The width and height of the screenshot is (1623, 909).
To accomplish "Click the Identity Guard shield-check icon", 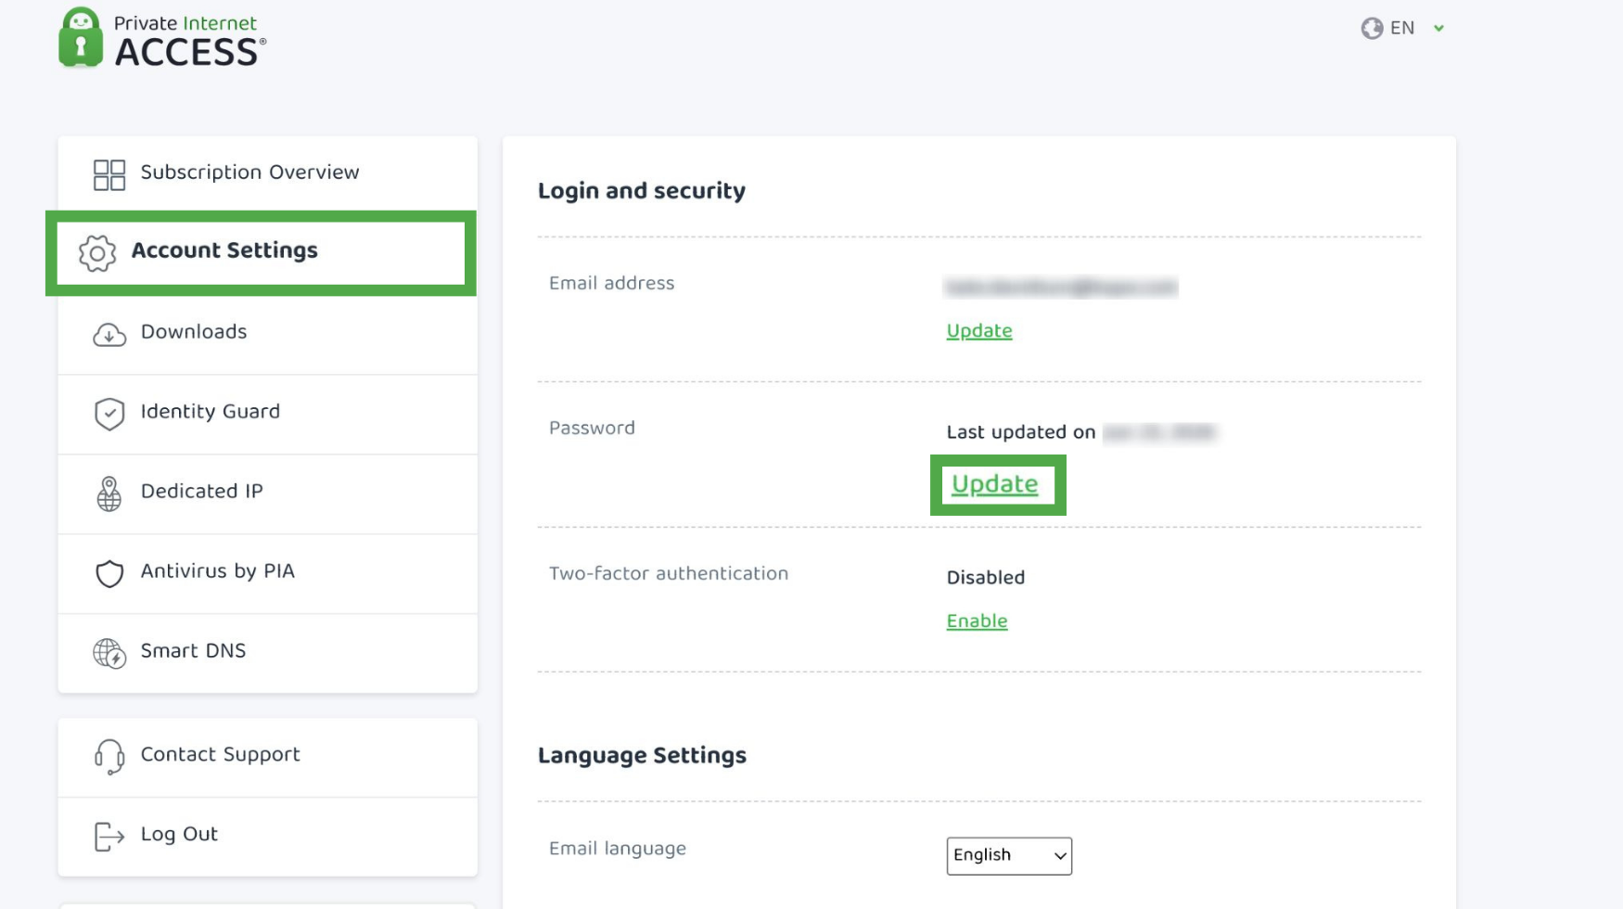I will (x=109, y=414).
